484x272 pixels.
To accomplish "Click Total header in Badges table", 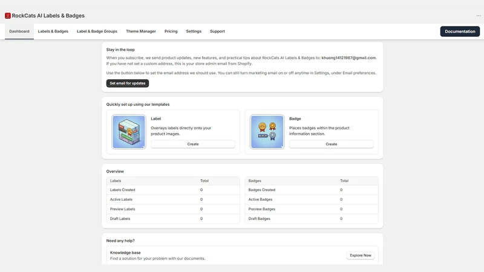I will point(344,181).
